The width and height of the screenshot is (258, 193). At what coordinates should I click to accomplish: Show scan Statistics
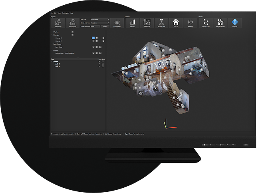tap(133, 23)
